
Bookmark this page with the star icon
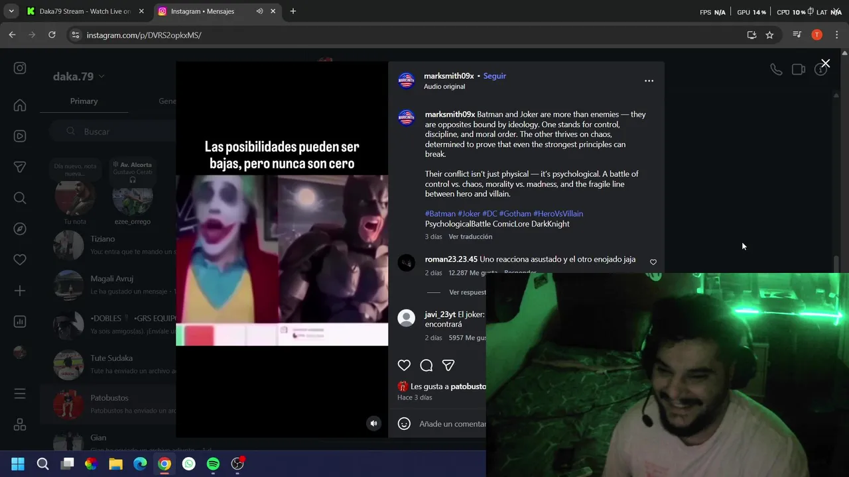point(769,35)
